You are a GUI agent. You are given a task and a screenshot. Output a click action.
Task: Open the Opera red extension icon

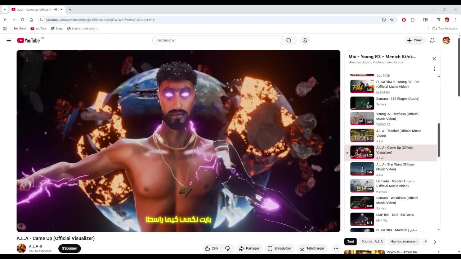(404, 20)
